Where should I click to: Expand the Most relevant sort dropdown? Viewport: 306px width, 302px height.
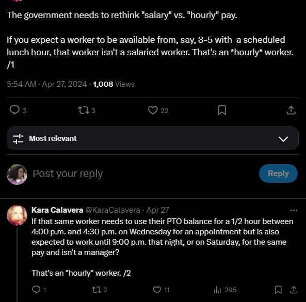coord(153,138)
